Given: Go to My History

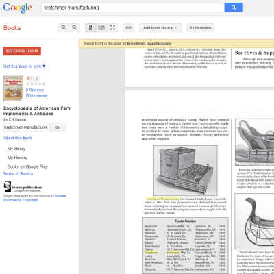Looking at the screenshot, I should tap(17, 158).
